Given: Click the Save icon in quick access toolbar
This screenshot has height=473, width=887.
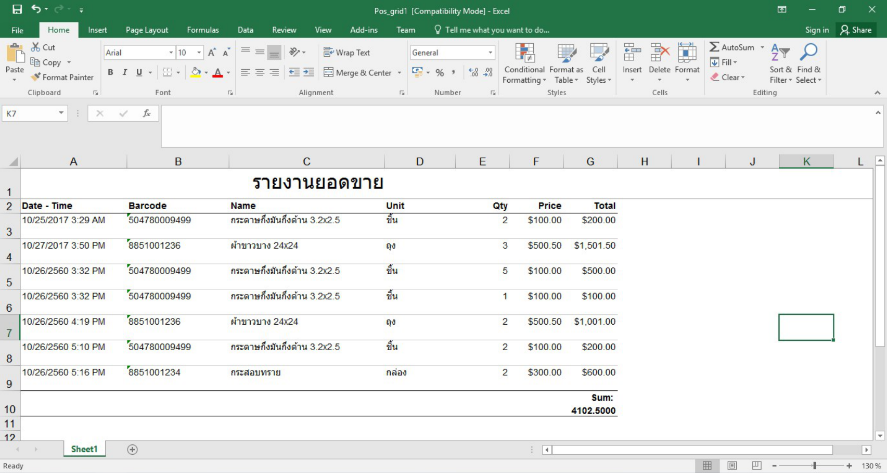Looking at the screenshot, I should click(17, 9).
